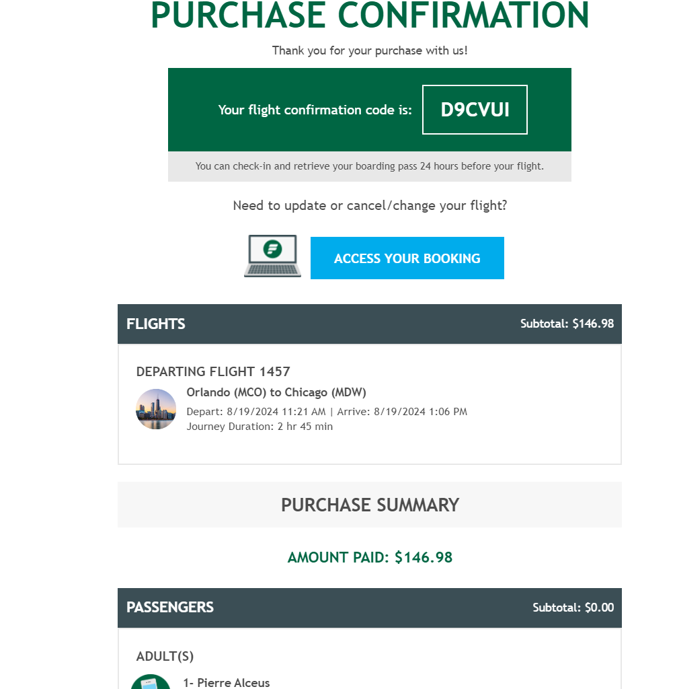Click the Journey Duration 2 hr 45 min text
The height and width of the screenshot is (689, 677).
[260, 427]
